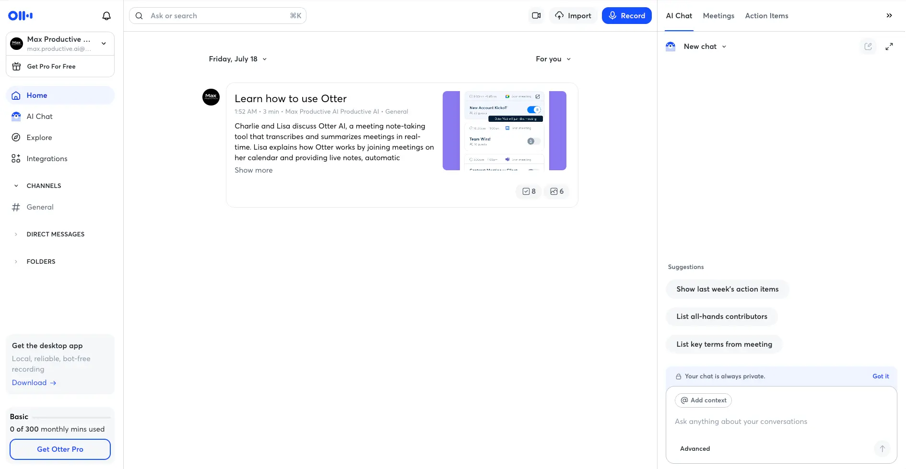Select the AI Chat tab
The width and height of the screenshot is (906, 469).
(679, 16)
